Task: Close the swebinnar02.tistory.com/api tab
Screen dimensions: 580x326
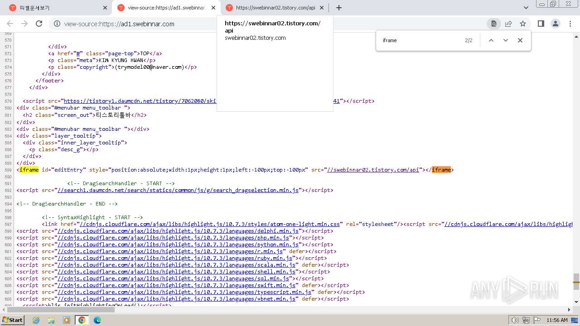Action: coord(322,8)
